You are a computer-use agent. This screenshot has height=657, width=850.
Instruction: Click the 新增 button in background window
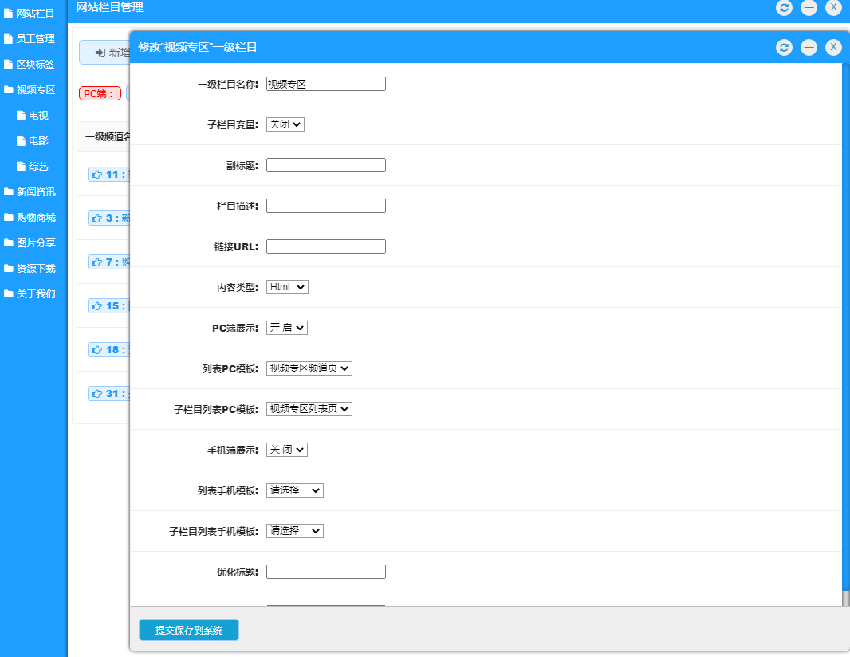click(x=105, y=52)
